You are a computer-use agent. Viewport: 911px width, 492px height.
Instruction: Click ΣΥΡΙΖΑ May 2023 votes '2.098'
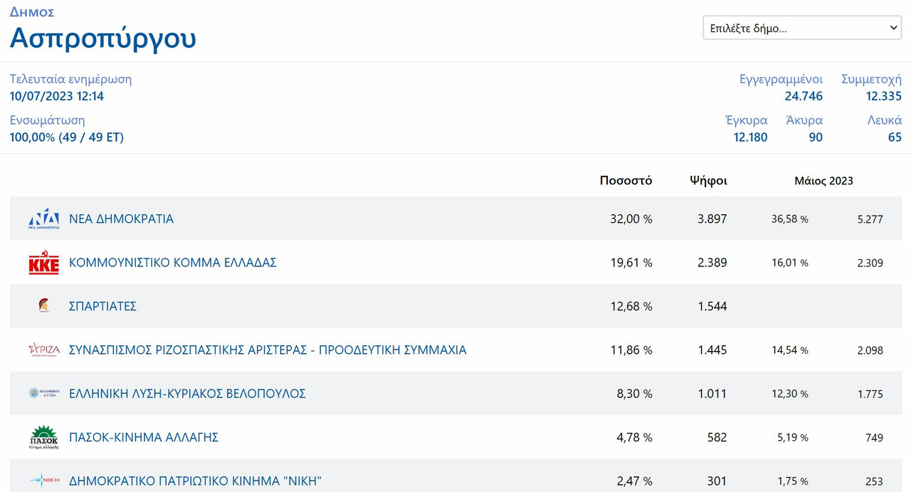point(870,350)
